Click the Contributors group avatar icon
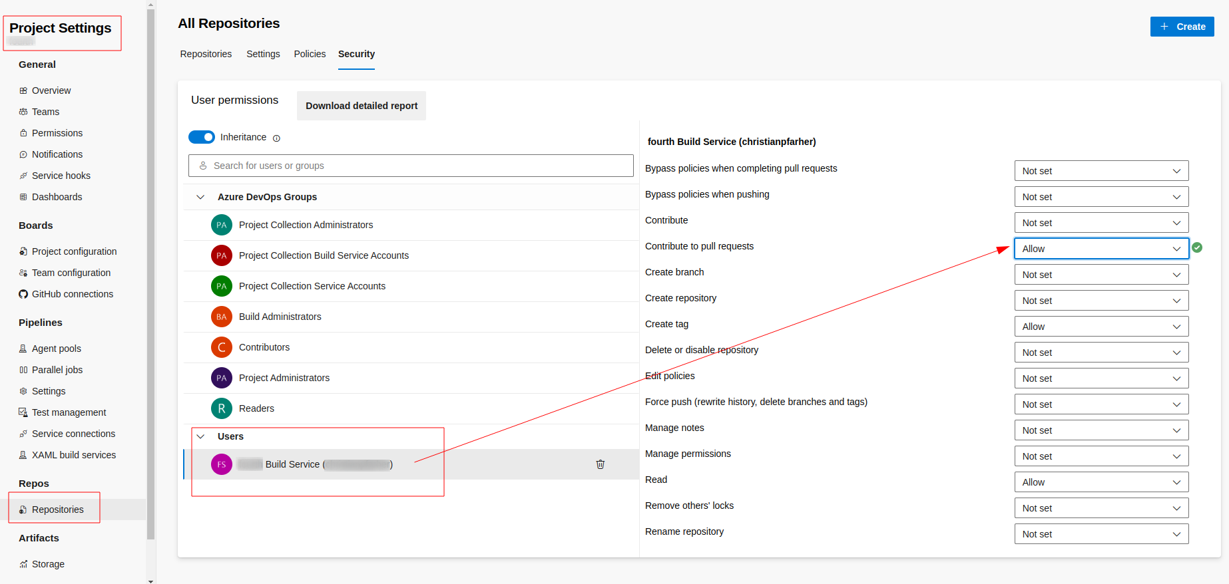Screen dimensions: 1229x584 [x=221, y=347]
